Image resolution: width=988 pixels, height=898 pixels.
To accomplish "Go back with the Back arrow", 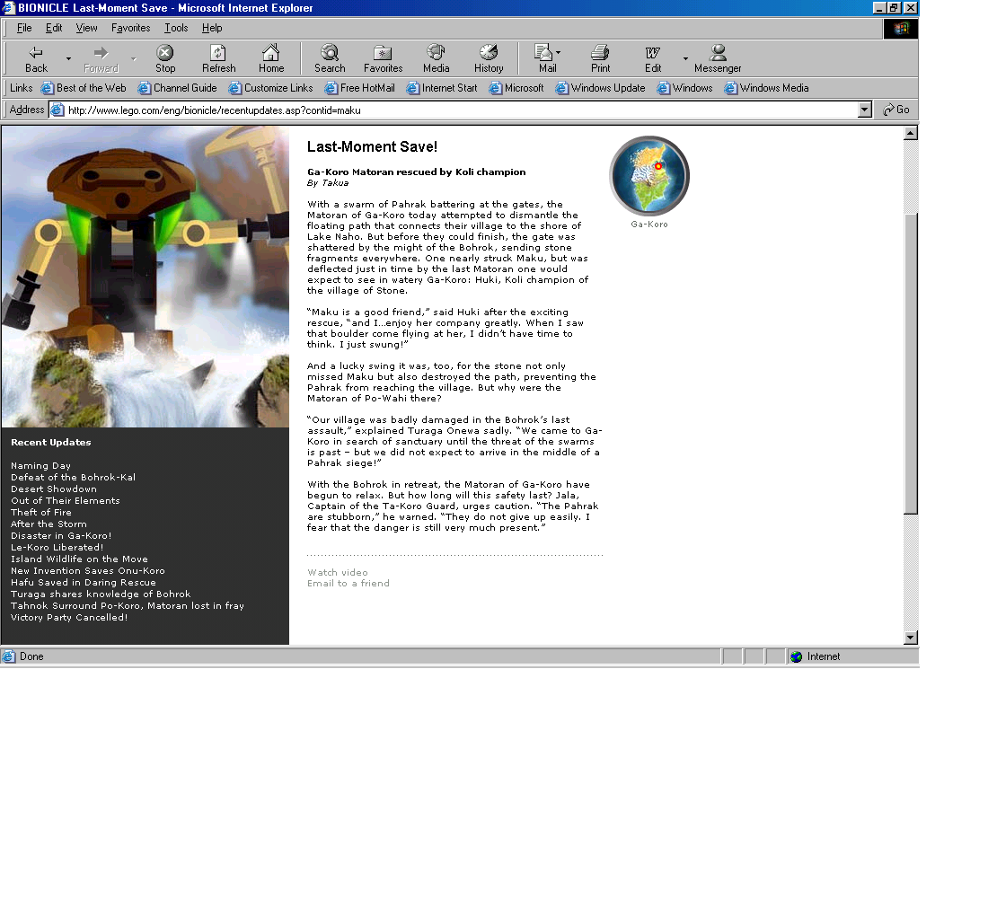I will coord(36,59).
